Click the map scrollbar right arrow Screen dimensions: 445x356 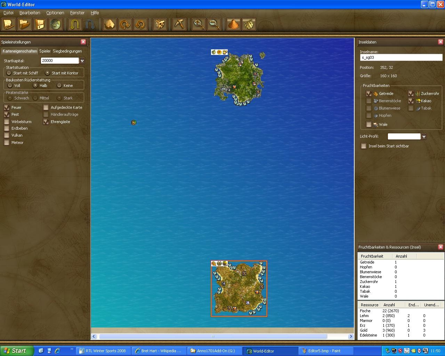tap(350, 336)
